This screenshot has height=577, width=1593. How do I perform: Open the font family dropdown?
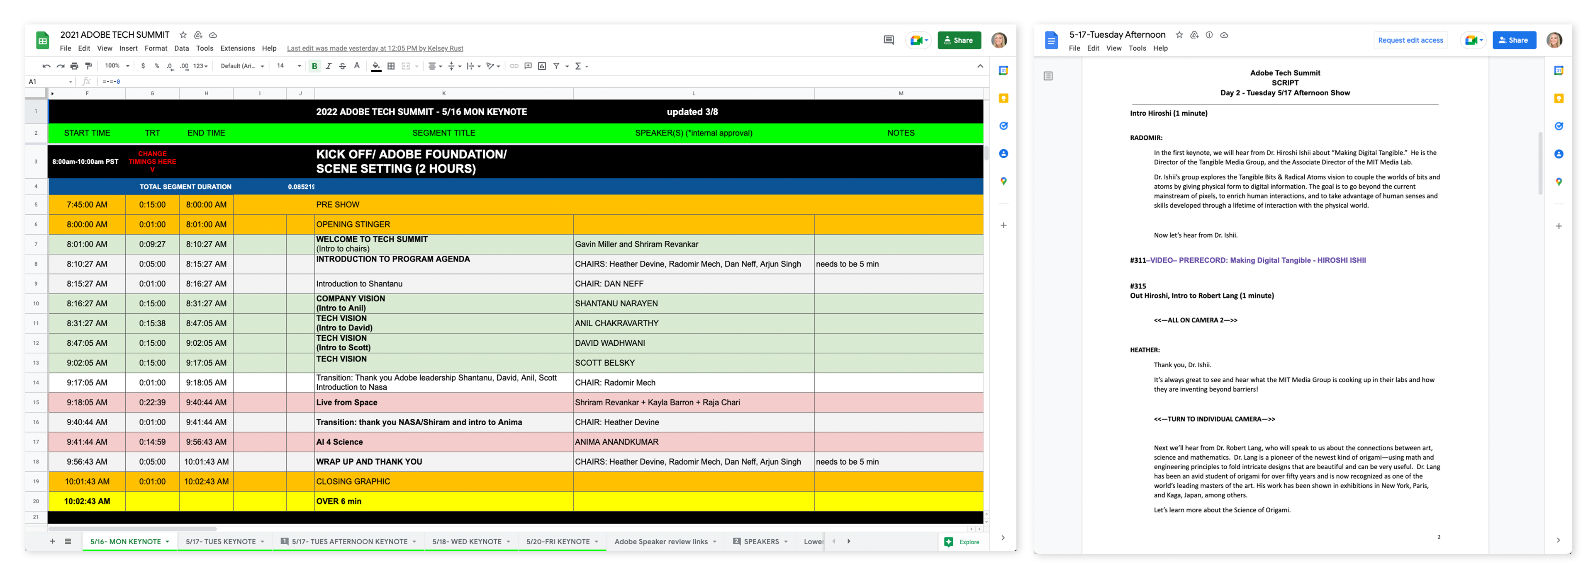point(242,66)
